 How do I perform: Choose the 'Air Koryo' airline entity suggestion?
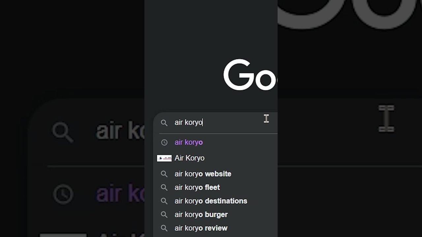pyautogui.click(x=190, y=158)
